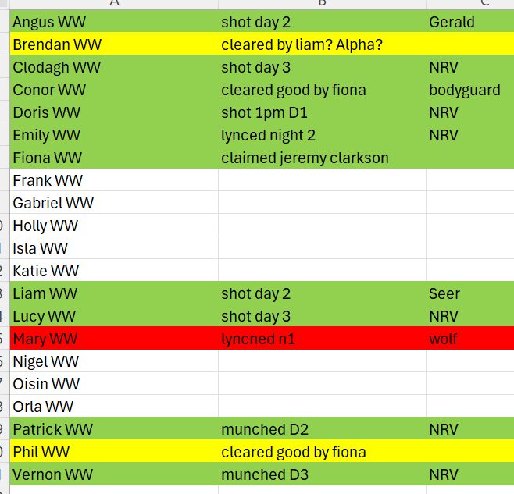Click the Seer cell in Liam's row
Viewport: 514px width, 494px height.
470,293
